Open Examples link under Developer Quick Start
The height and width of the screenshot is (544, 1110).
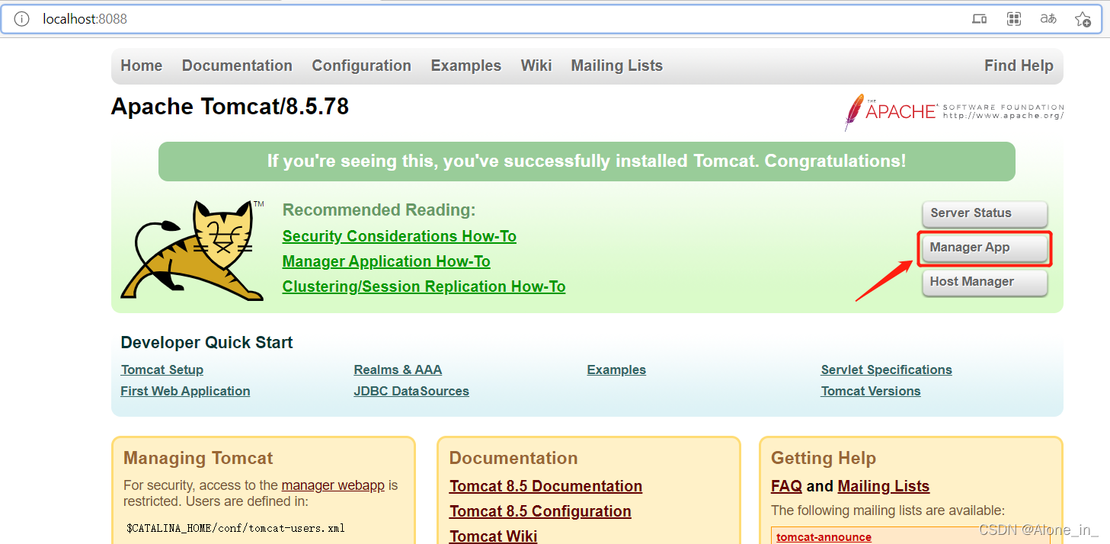coord(616,370)
